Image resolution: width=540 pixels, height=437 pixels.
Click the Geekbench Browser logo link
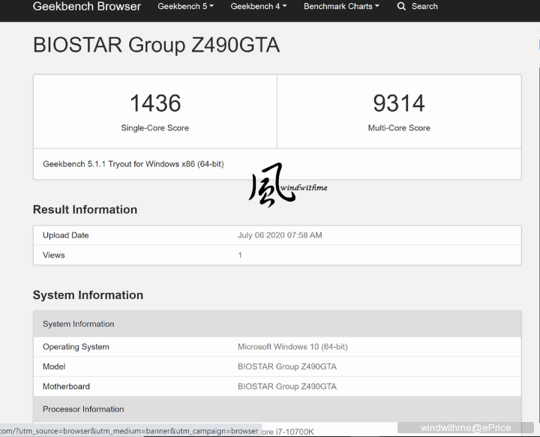click(x=87, y=6)
